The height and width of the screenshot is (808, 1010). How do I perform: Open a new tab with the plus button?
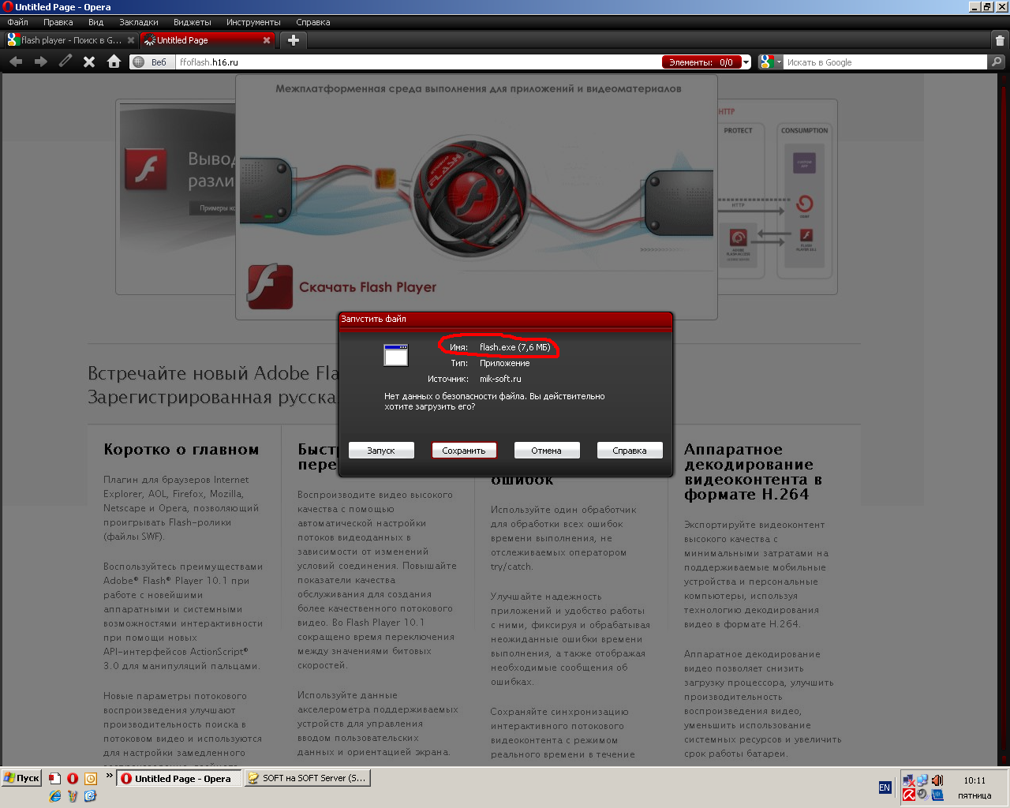[x=294, y=40]
